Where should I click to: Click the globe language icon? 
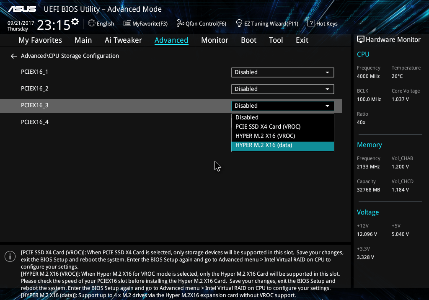tap(92, 23)
